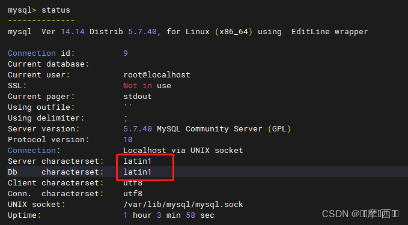Click the 'Conn. characterset:' label
Image resolution: width=408 pixels, height=225 pixels.
coord(55,194)
